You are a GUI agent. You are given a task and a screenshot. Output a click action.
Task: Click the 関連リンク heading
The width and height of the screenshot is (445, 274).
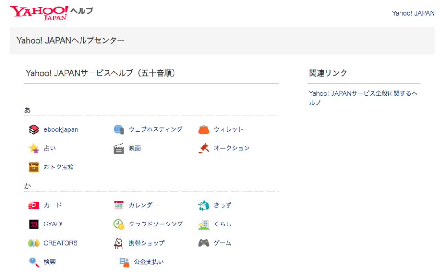click(328, 73)
